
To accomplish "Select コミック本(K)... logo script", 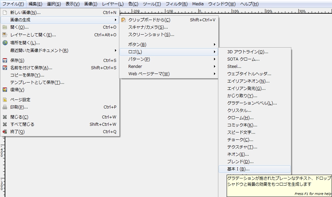I will click(x=255, y=125).
